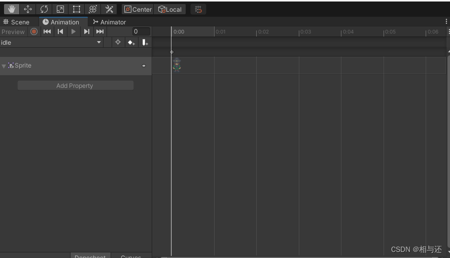Open custom editor tools
The image size is (450, 258).
pos(109,9)
